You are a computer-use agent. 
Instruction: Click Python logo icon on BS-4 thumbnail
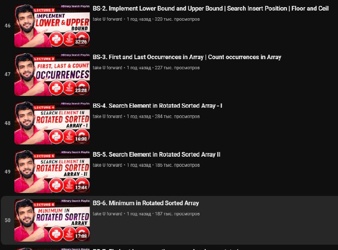click(x=56, y=136)
